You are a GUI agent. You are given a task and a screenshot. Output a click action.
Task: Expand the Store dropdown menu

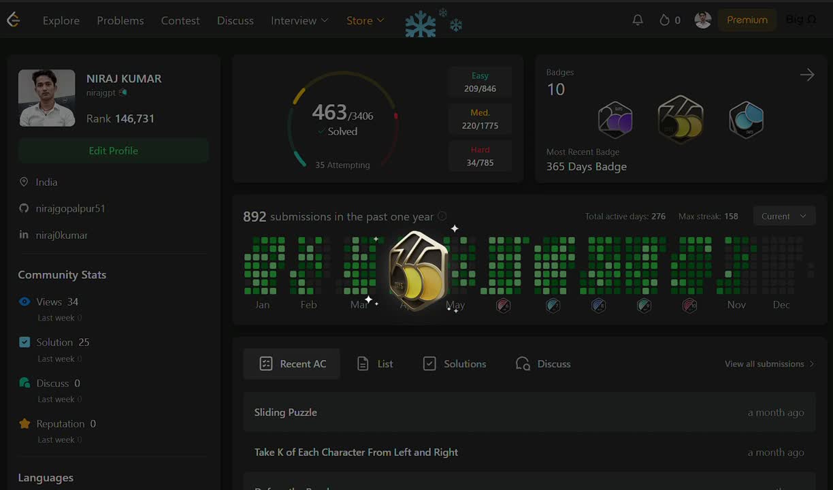(x=365, y=20)
